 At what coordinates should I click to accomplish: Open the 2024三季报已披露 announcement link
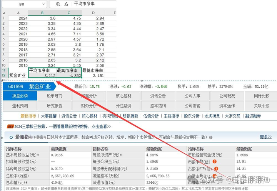tap(63, 126)
